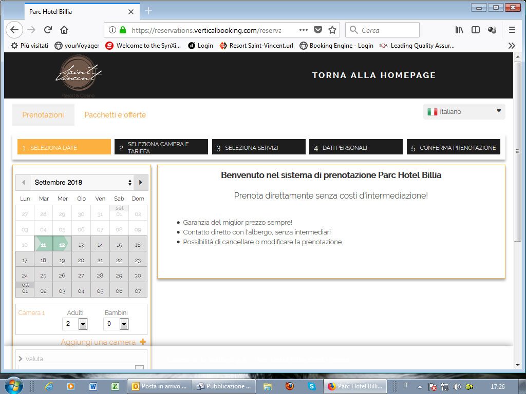
Task: Open the yourVoyager bookmark
Action: pos(77,46)
